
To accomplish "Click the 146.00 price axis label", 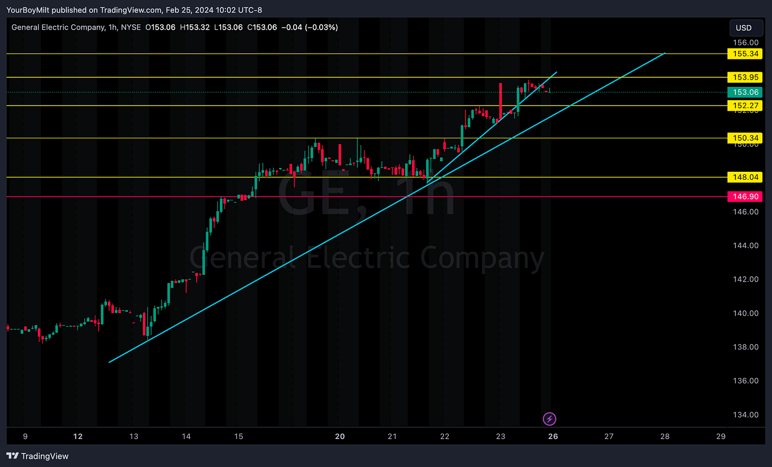I will 745,212.
